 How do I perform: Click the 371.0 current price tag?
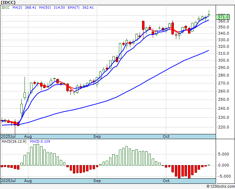tap(223, 17)
